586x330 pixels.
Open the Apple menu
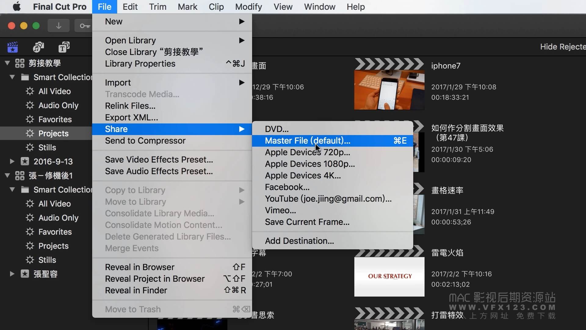pyautogui.click(x=17, y=6)
